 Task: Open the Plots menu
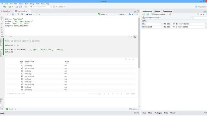16,4
